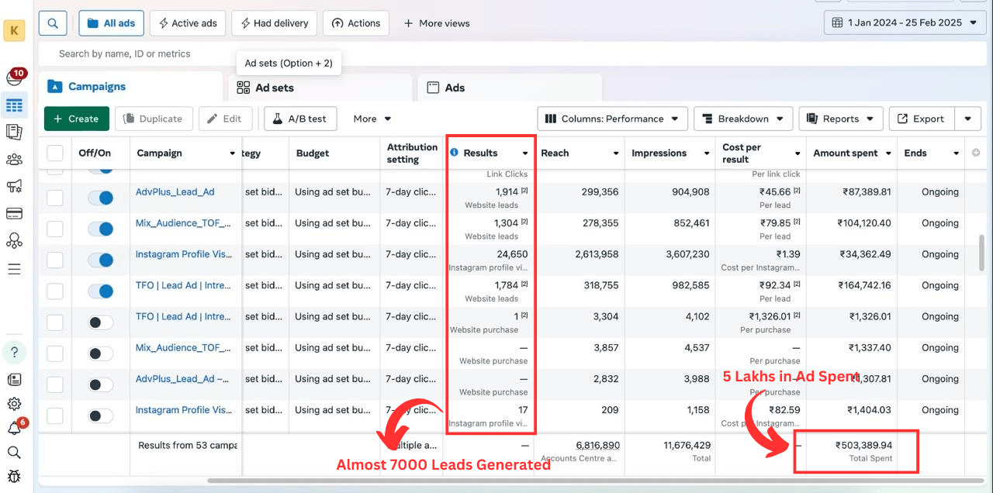Screen dimensions: 993x493
Task: Open the Billing card icon in sidebar
Action: 14,213
